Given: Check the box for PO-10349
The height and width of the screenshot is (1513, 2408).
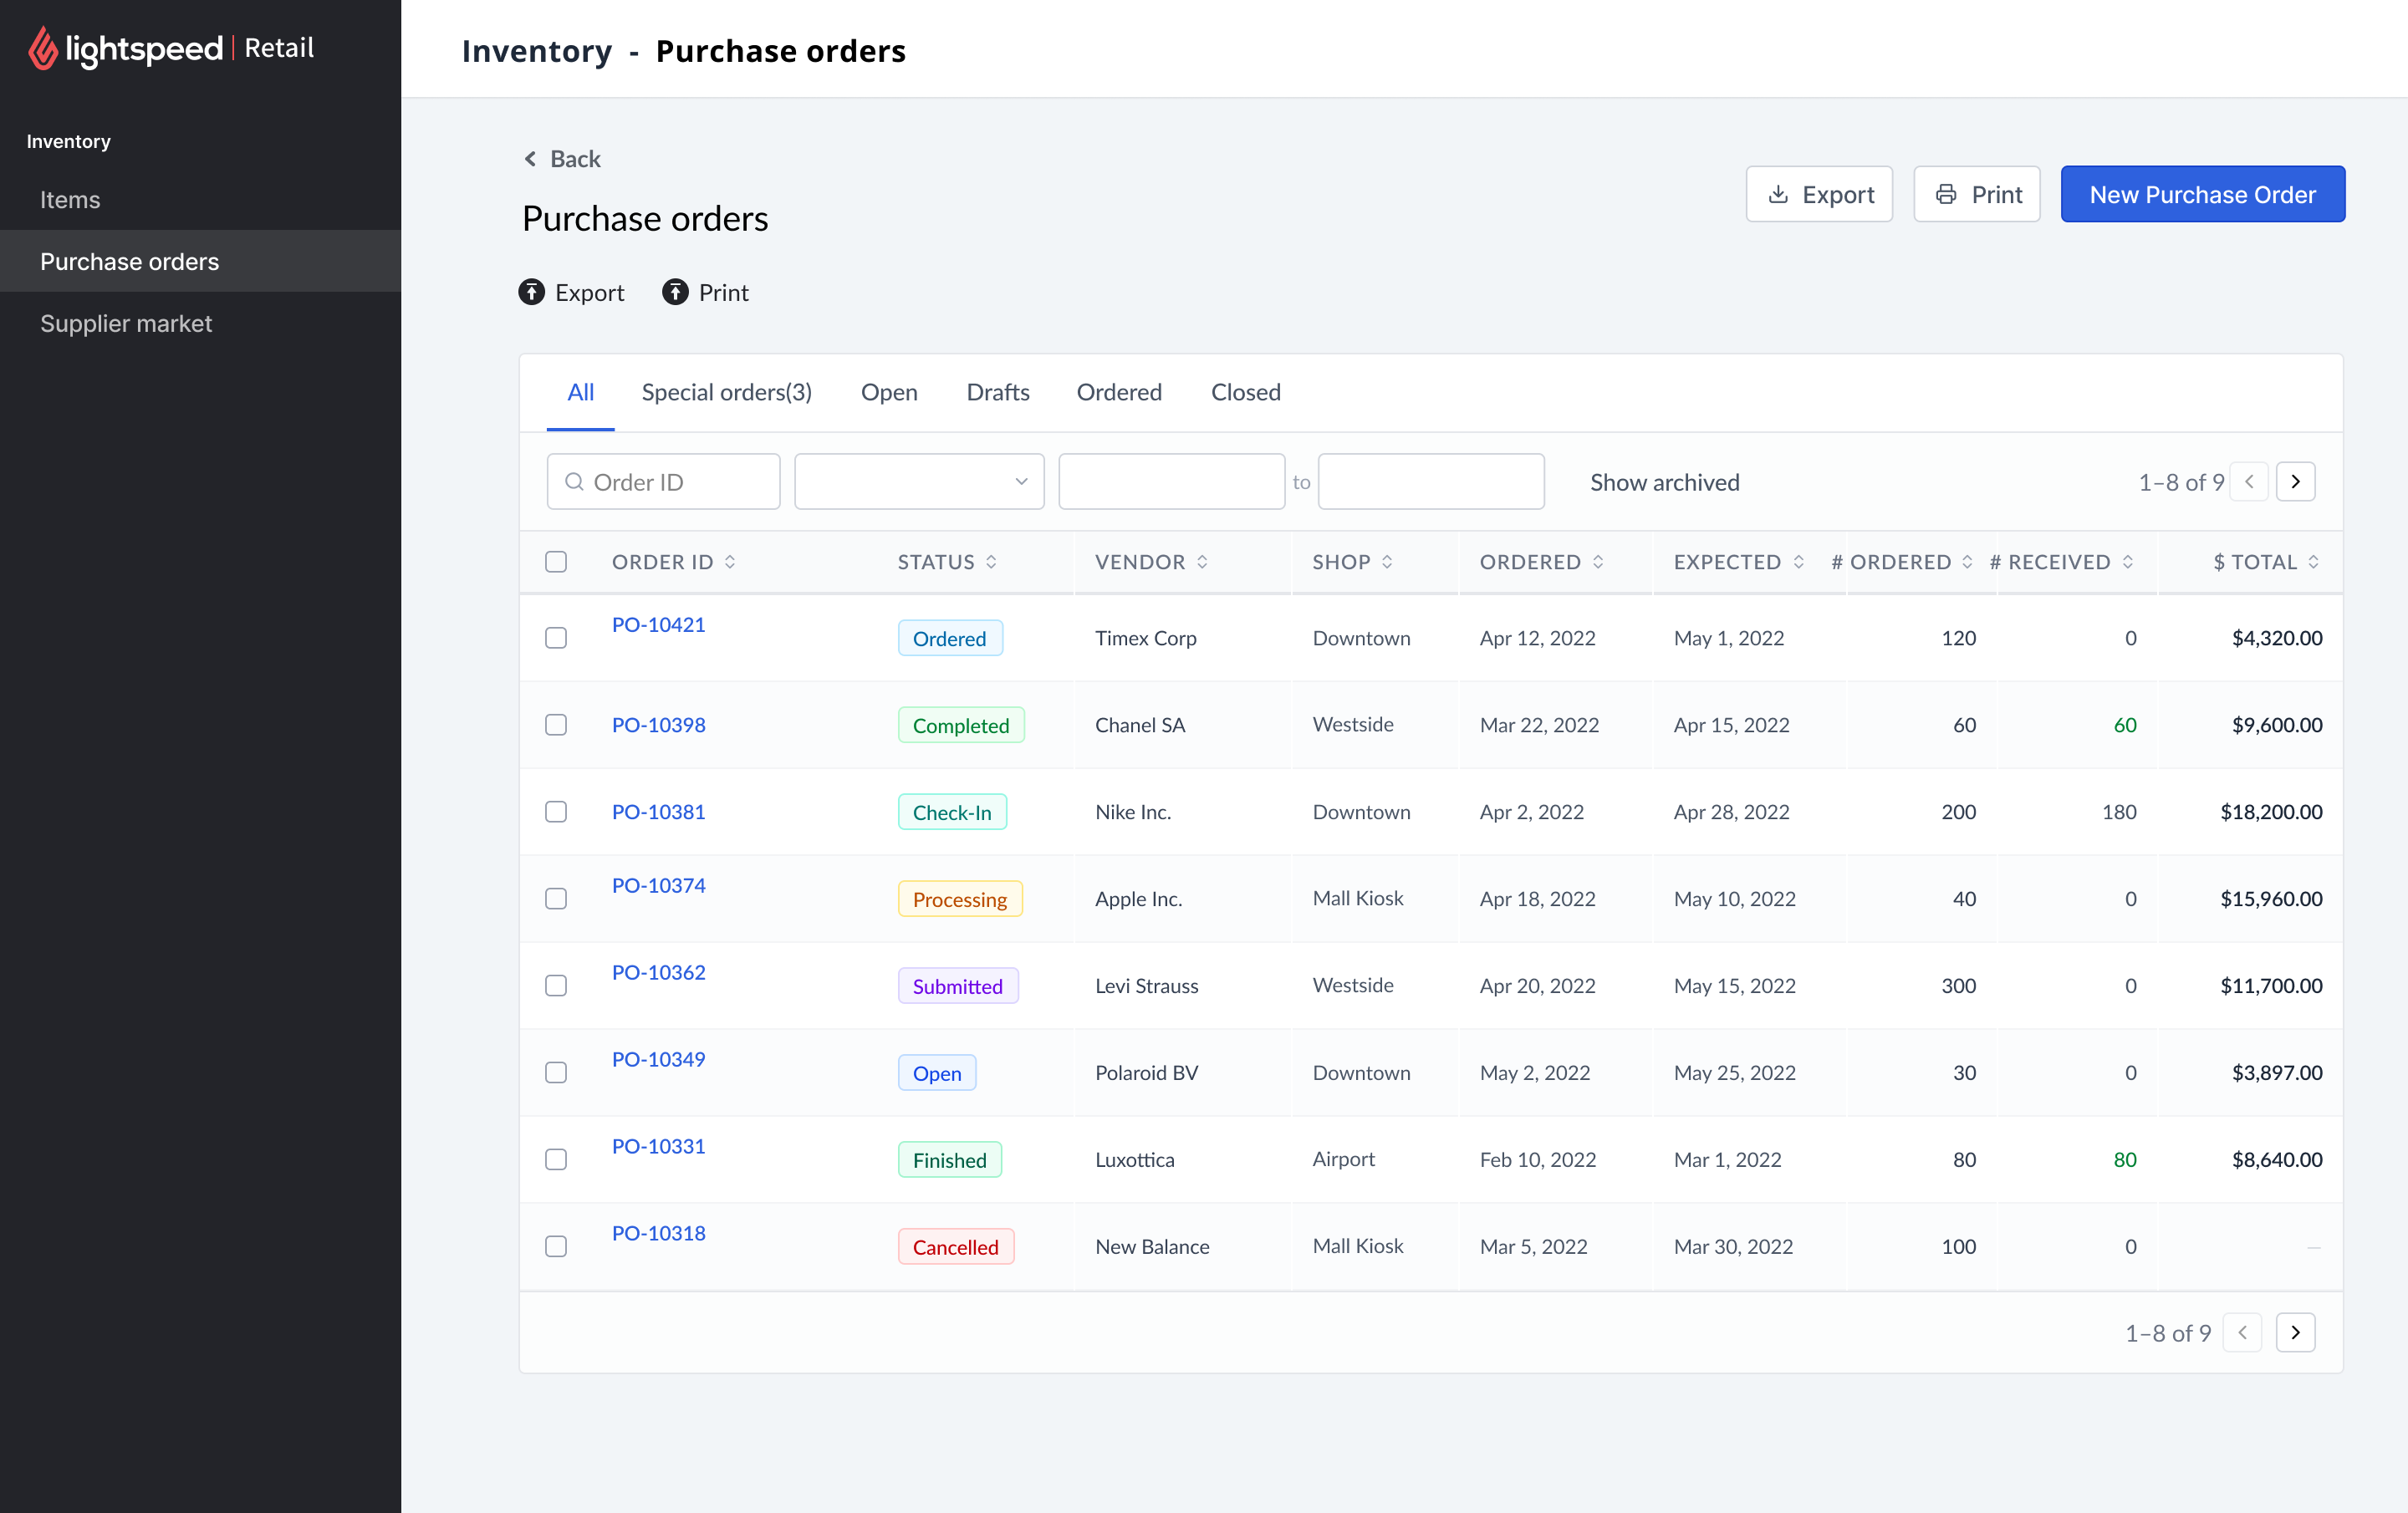Looking at the screenshot, I should pyautogui.click(x=556, y=1073).
